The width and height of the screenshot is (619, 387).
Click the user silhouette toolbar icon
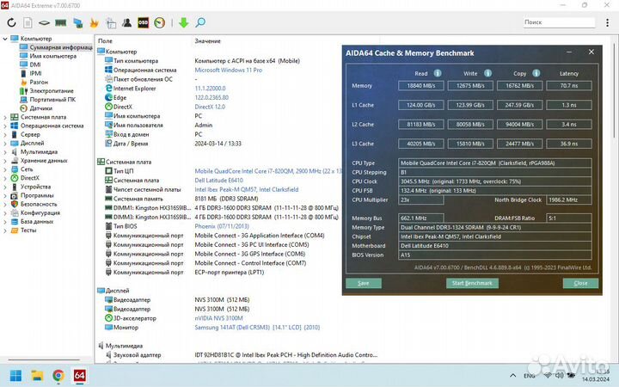point(126,22)
